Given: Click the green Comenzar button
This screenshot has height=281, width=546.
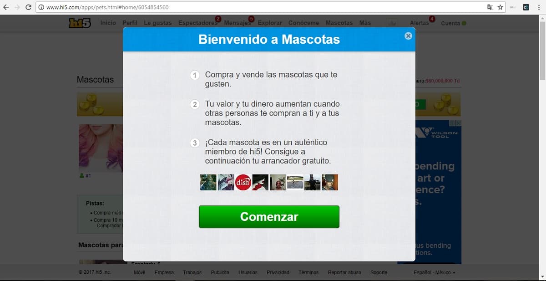Looking at the screenshot, I should [x=269, y=217].
